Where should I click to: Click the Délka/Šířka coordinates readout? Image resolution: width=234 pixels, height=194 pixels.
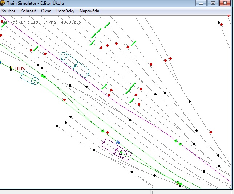(x=42, y=22)
